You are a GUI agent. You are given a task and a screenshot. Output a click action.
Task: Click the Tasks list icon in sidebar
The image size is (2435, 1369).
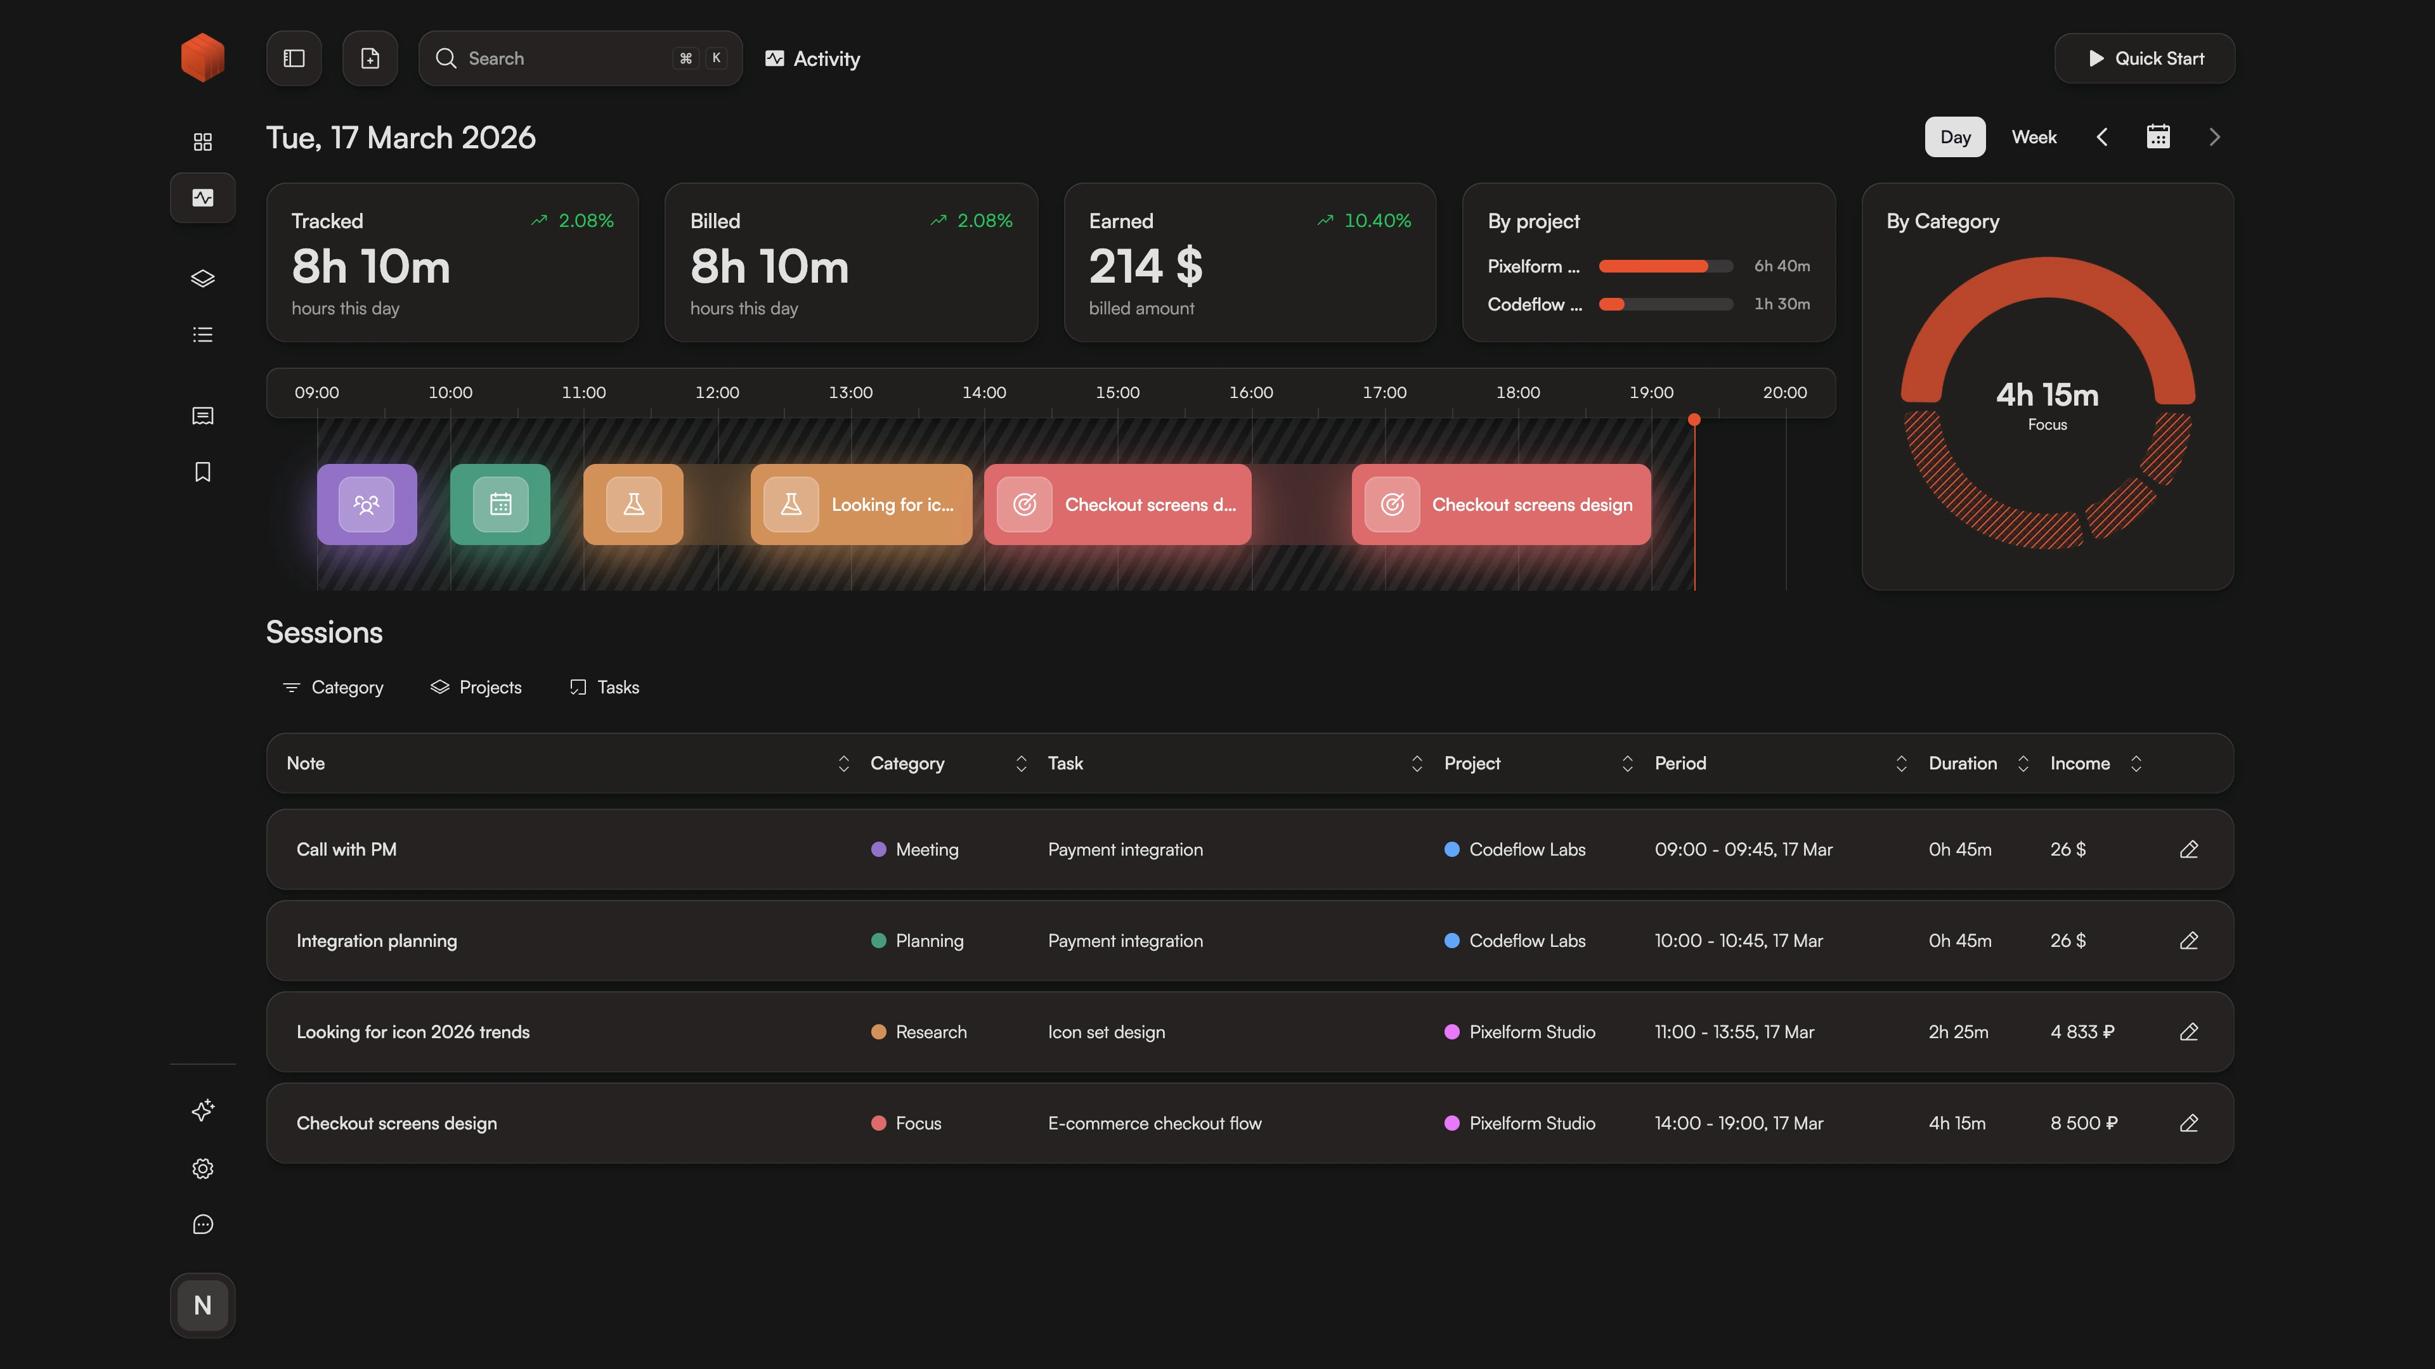[202, 333]
